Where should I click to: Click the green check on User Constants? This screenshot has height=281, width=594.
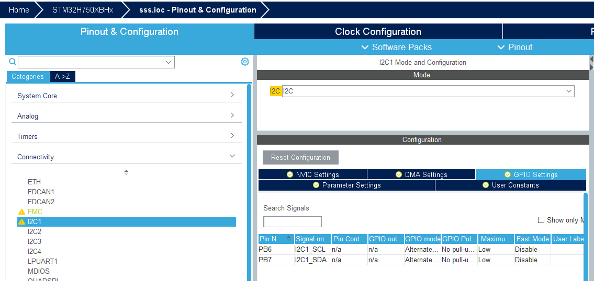(486, 185)
